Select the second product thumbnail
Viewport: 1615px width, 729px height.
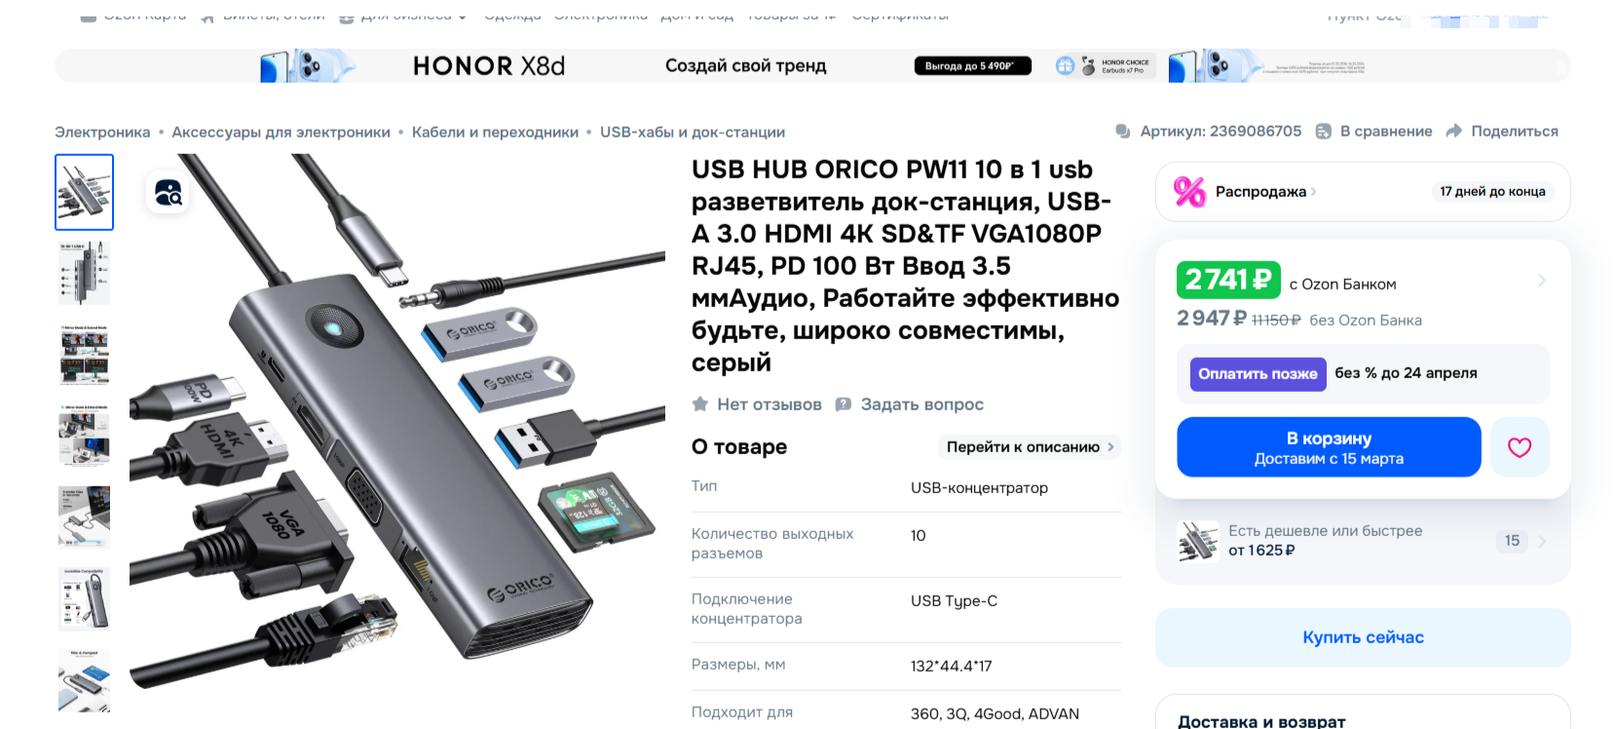pyautogui.click(x=85, y=274)
